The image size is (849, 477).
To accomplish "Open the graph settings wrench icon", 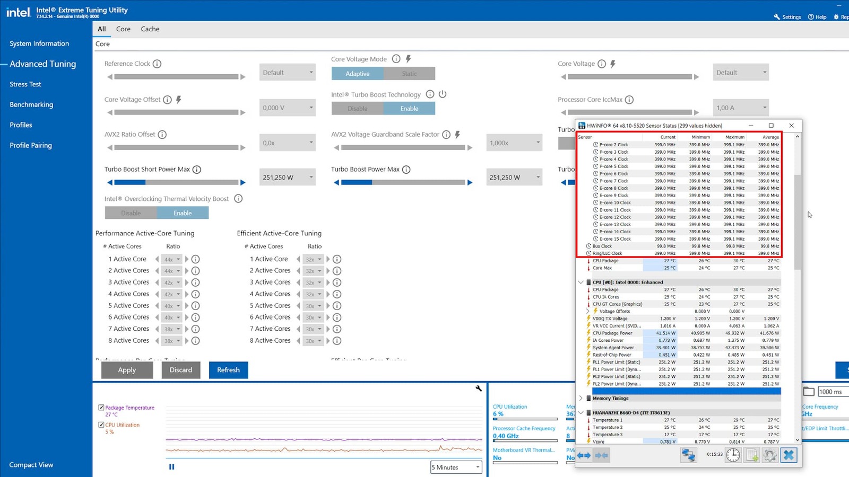I will pyautogui.click(x=479, y=388).
